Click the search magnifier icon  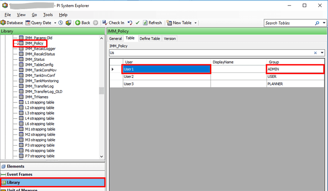coord(317,23)
